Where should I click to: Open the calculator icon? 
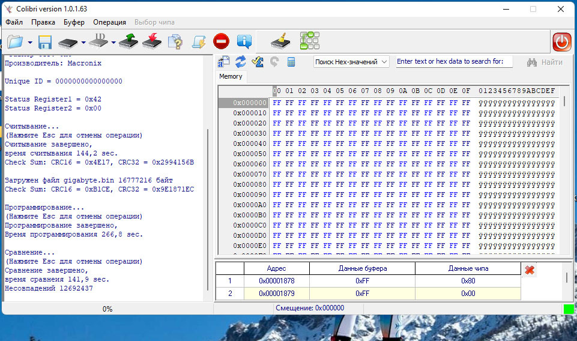291,62
